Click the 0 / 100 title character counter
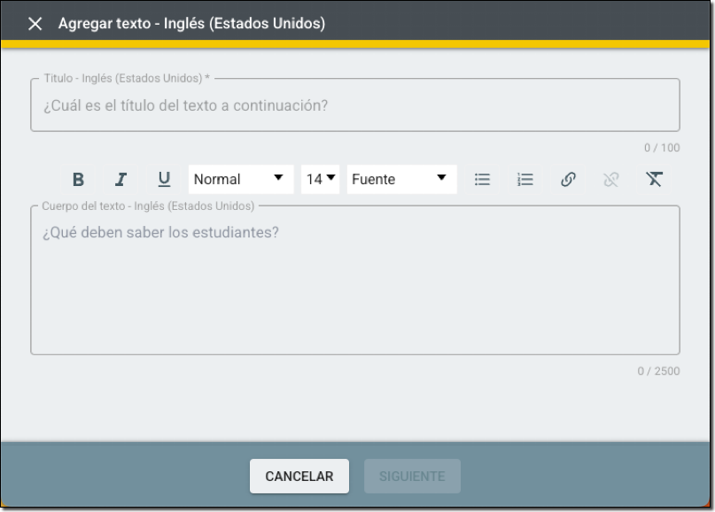This screenshot has height=512, width=715. pos(662,148)
